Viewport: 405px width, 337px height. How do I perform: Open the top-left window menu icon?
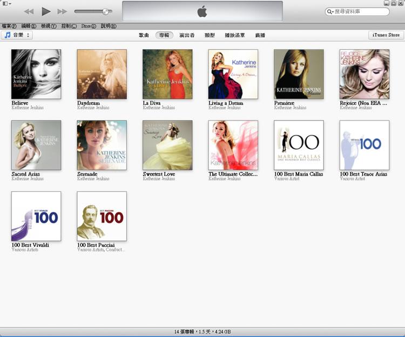point(6,3)
